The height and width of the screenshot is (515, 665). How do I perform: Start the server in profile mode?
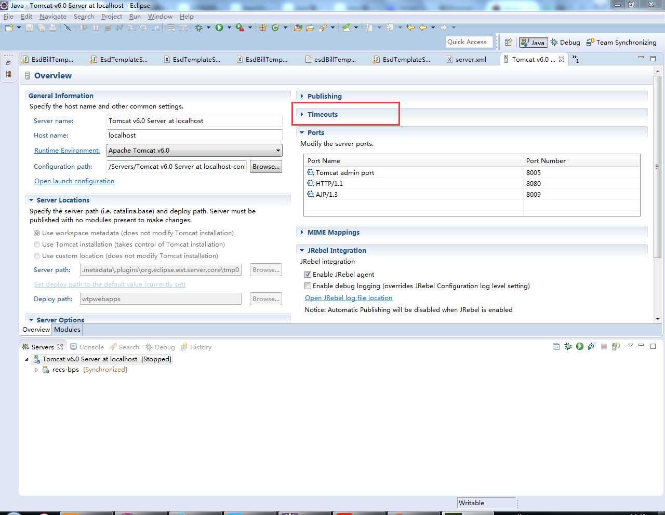(592, 346)
